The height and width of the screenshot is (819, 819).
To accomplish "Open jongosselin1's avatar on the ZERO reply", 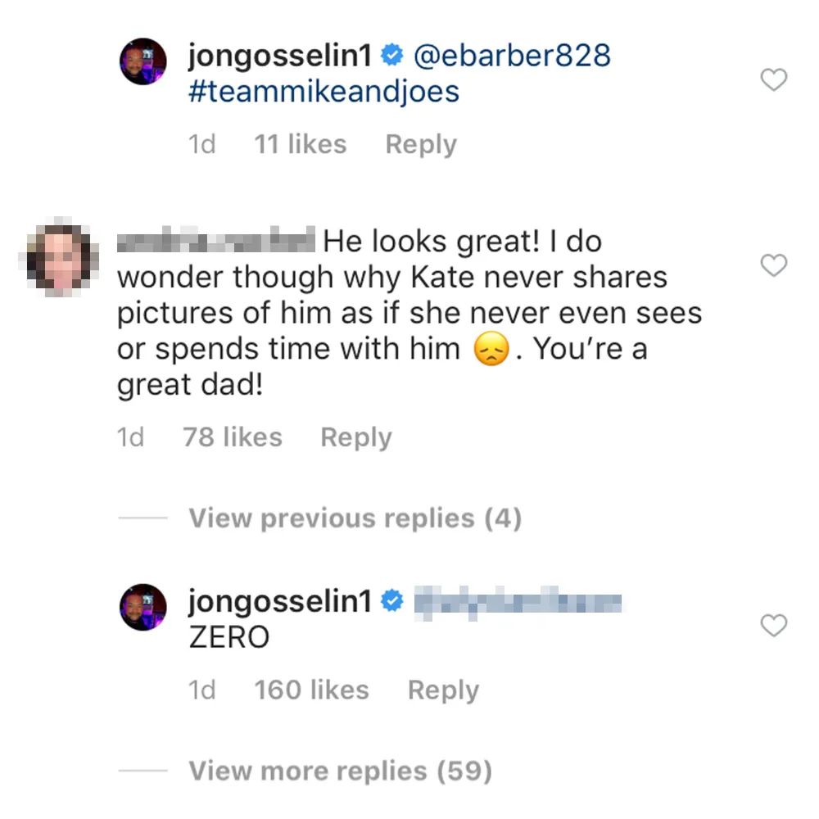I will click(x=143, y=604).
